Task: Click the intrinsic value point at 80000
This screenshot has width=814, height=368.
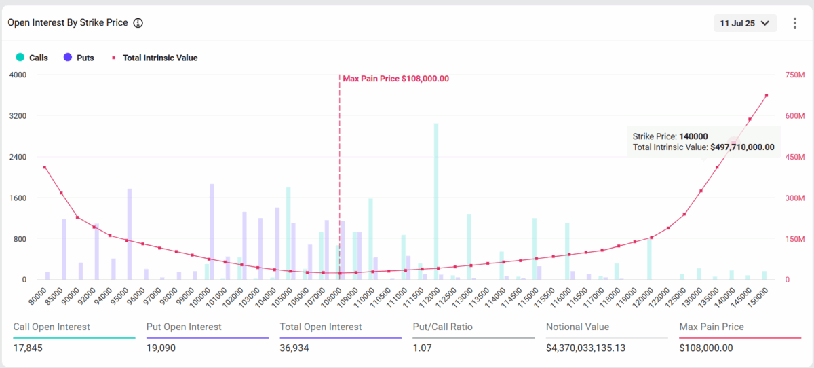Action: click(x=44, y=167)
